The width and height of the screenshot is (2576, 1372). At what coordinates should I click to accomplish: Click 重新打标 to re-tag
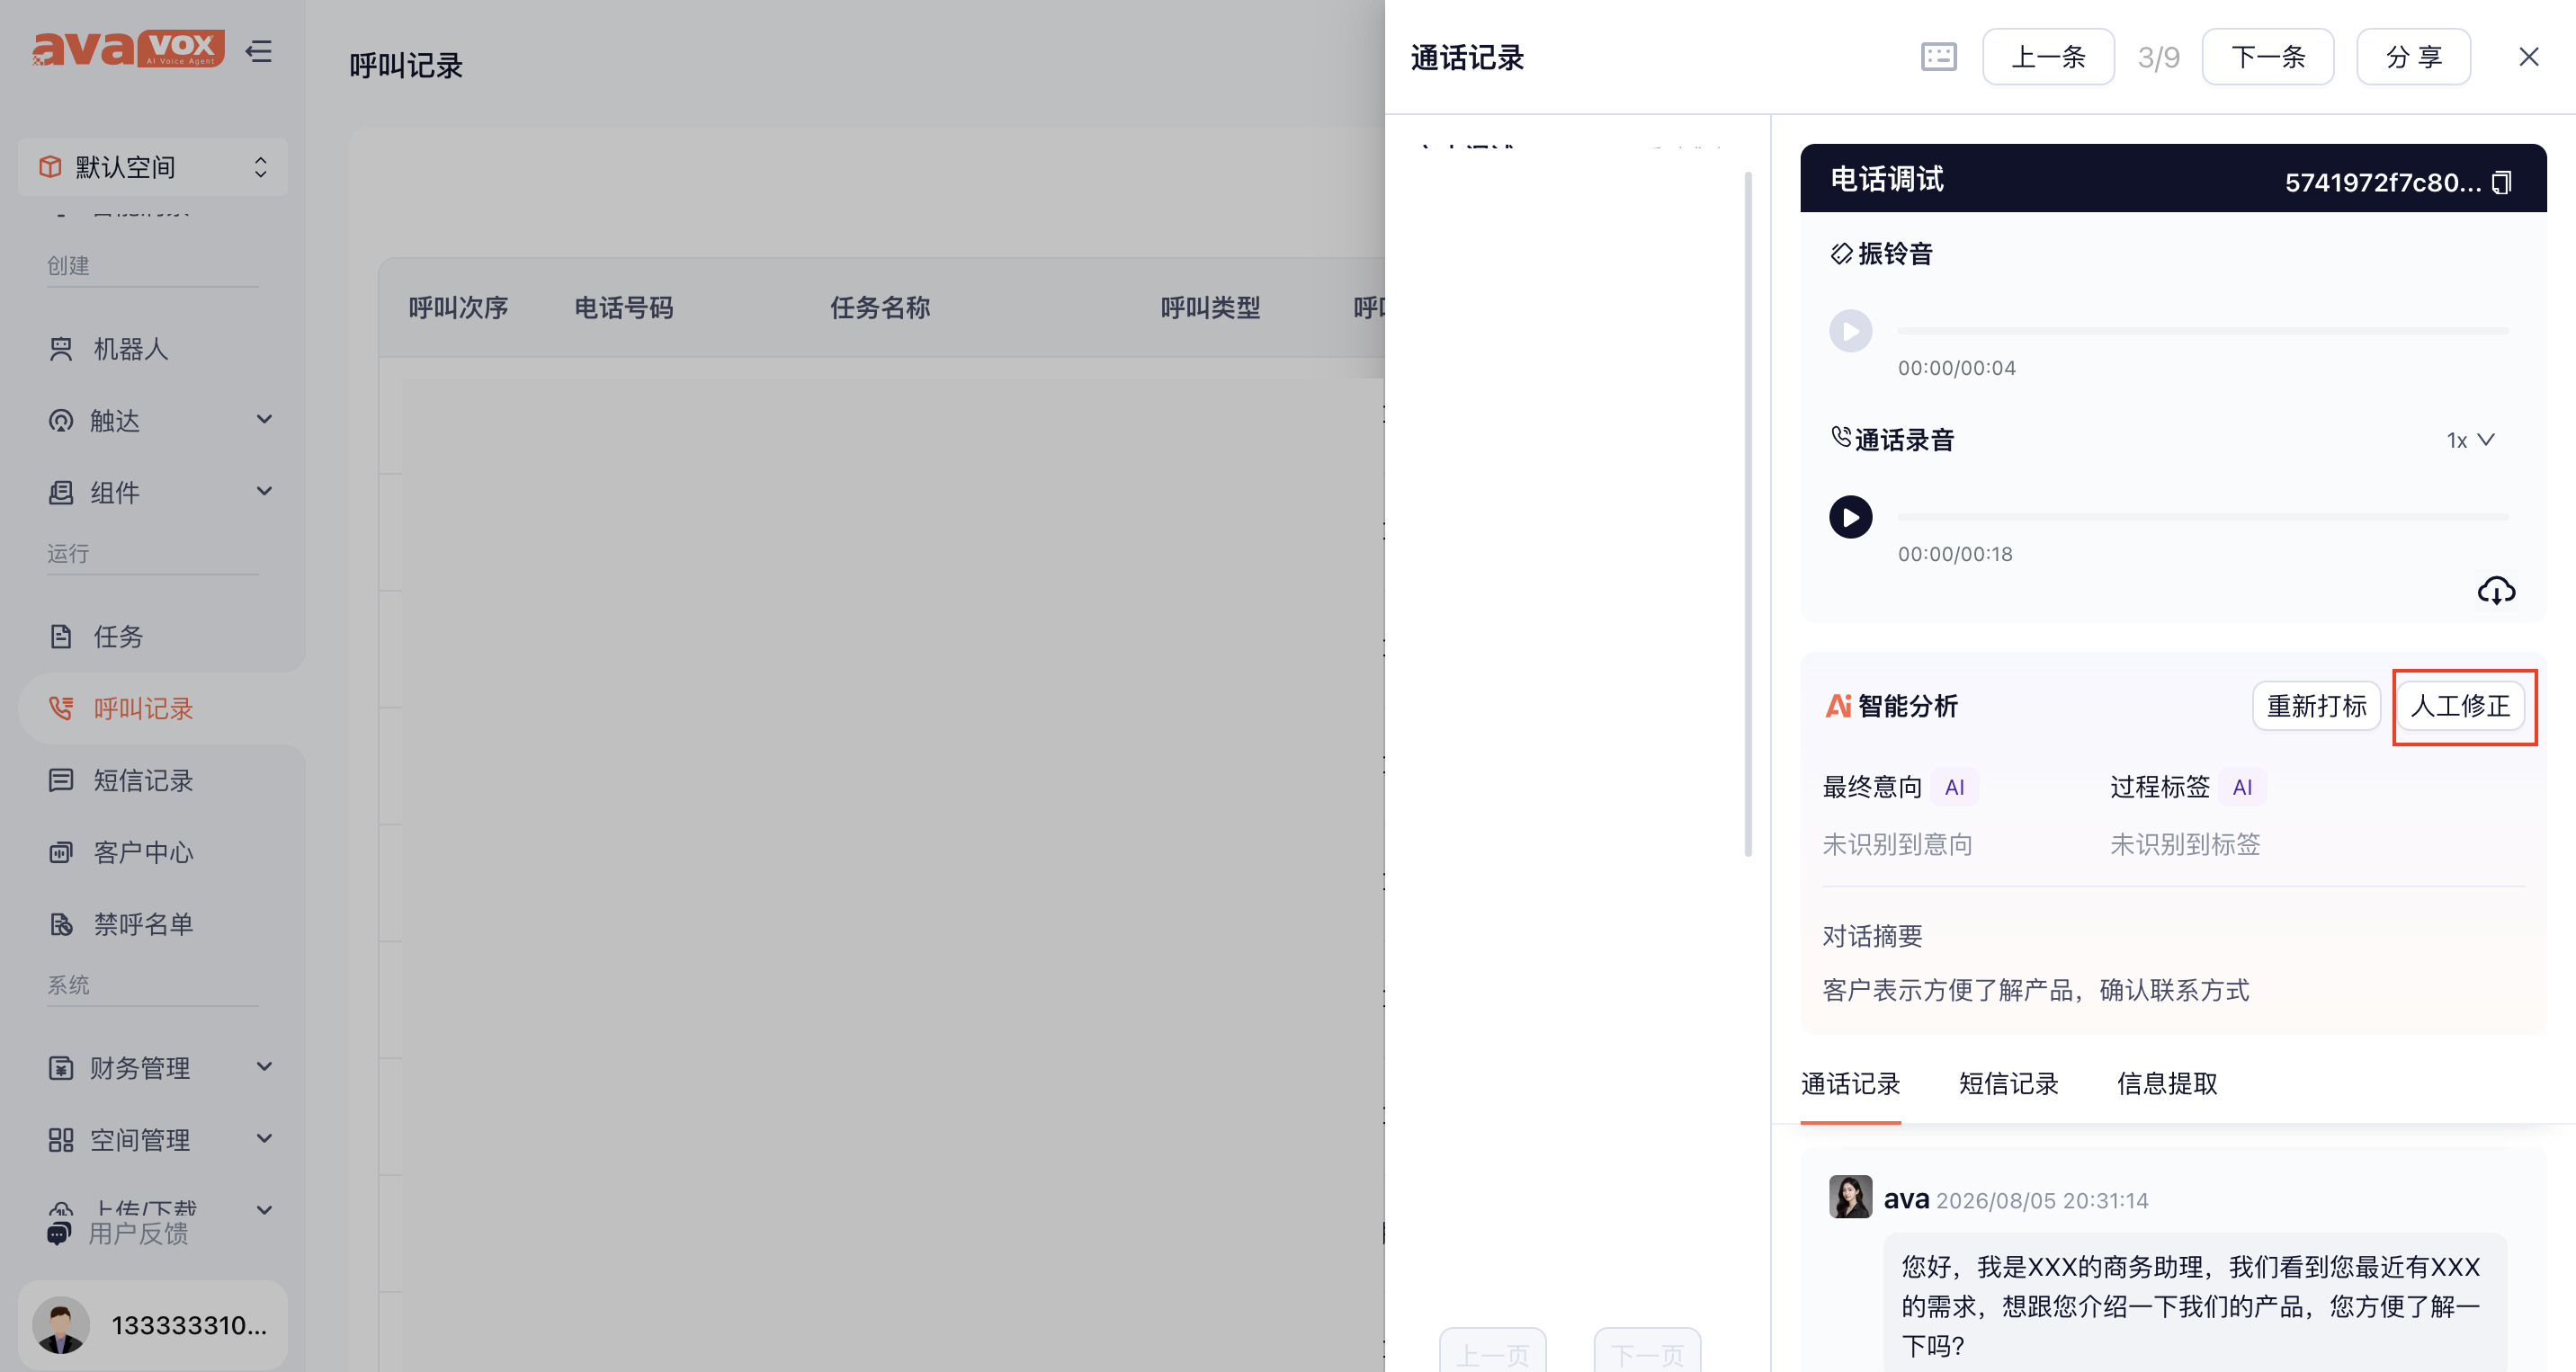tap(2316, 706)
